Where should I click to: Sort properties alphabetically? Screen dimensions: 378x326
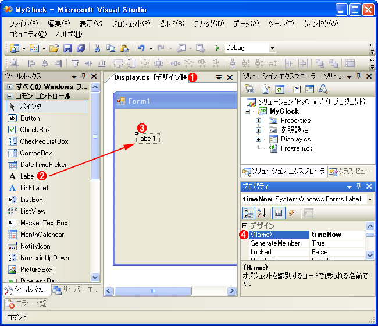point(261,213)
